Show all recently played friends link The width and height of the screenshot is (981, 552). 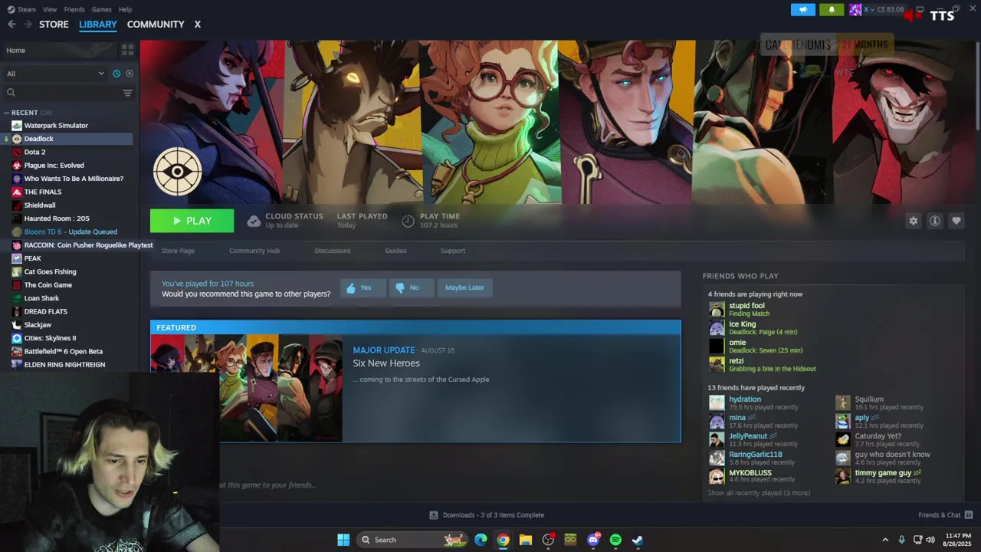(759, 493)
